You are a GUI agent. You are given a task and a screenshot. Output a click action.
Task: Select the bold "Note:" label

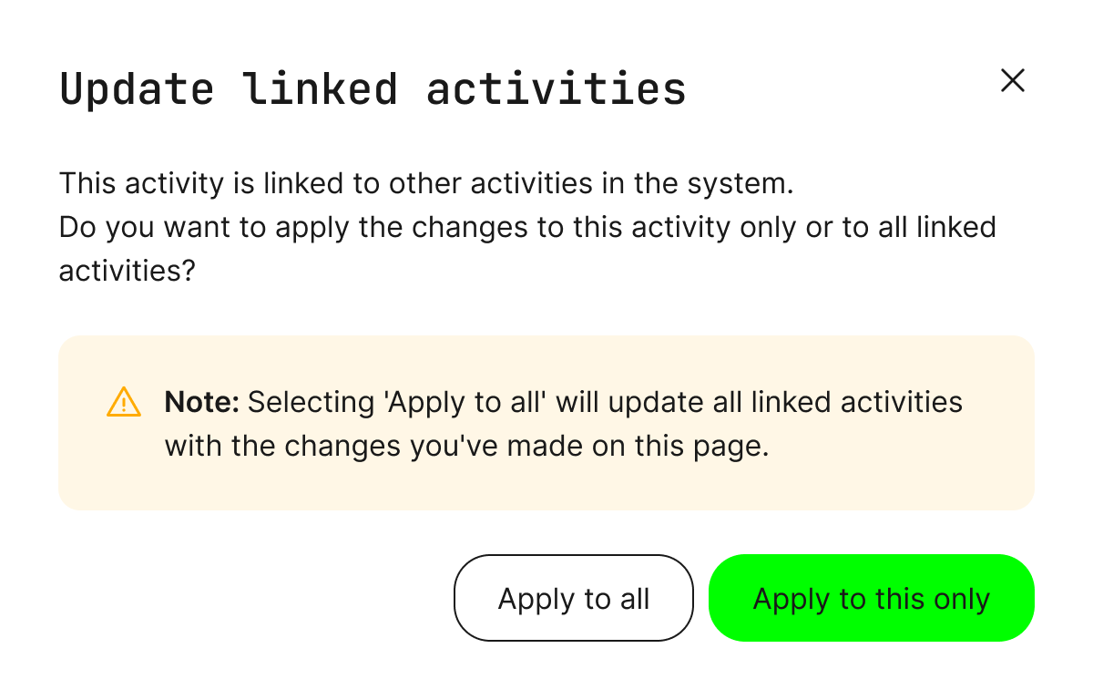click(x=201, y=402)
